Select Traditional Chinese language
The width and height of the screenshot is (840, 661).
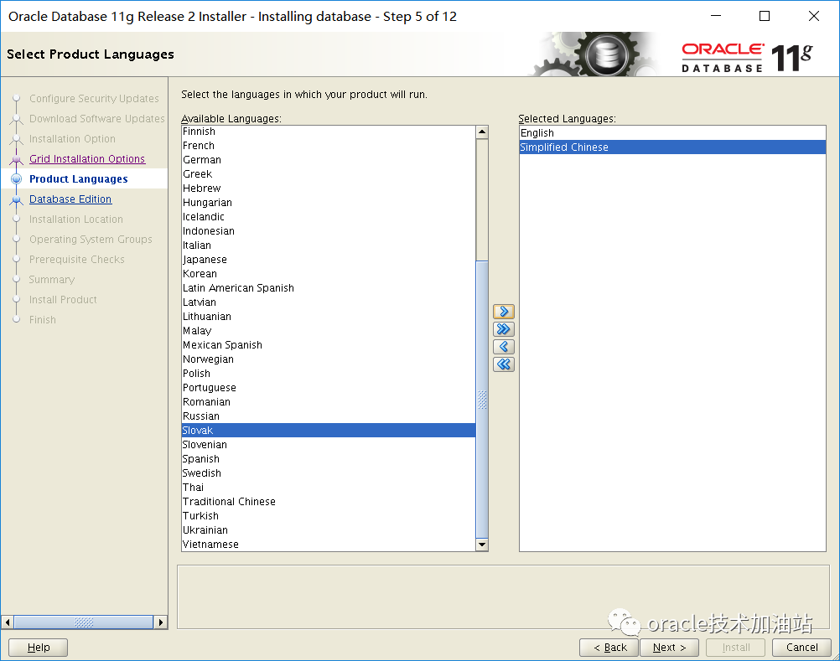click(329, 502)
